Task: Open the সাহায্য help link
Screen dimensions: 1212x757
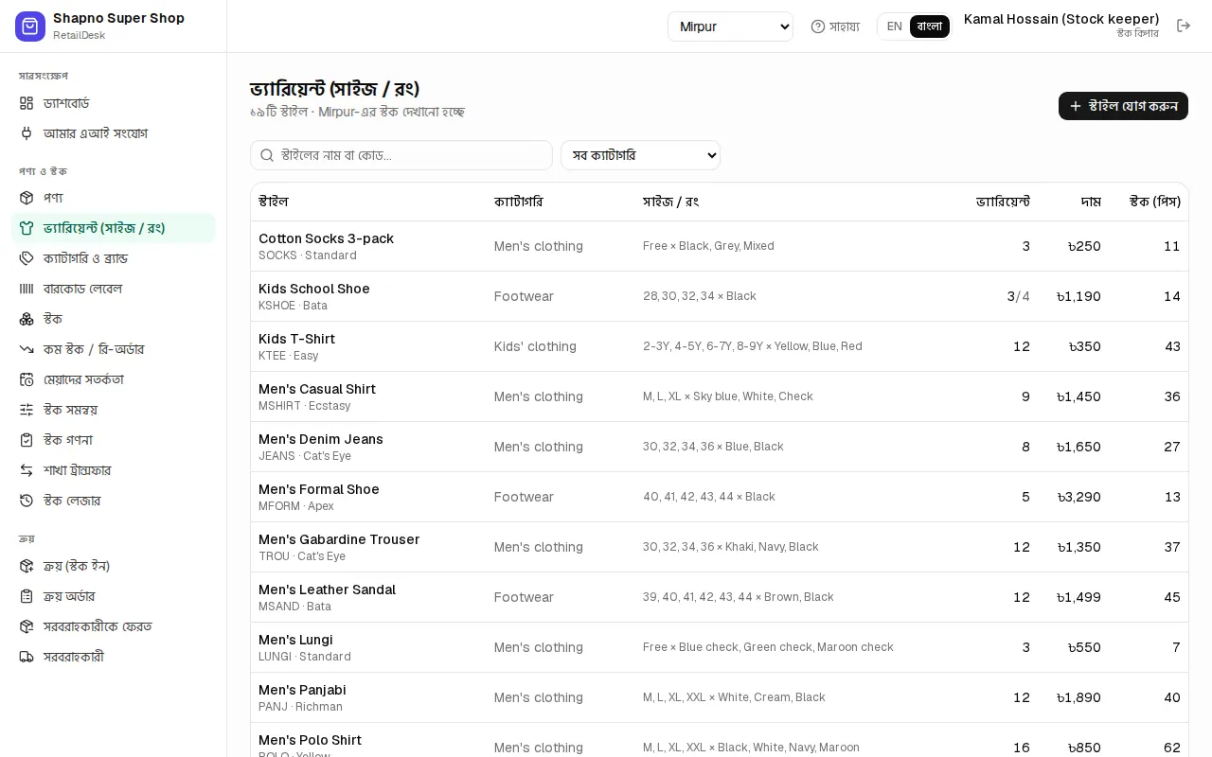Action: click(835, 26)
